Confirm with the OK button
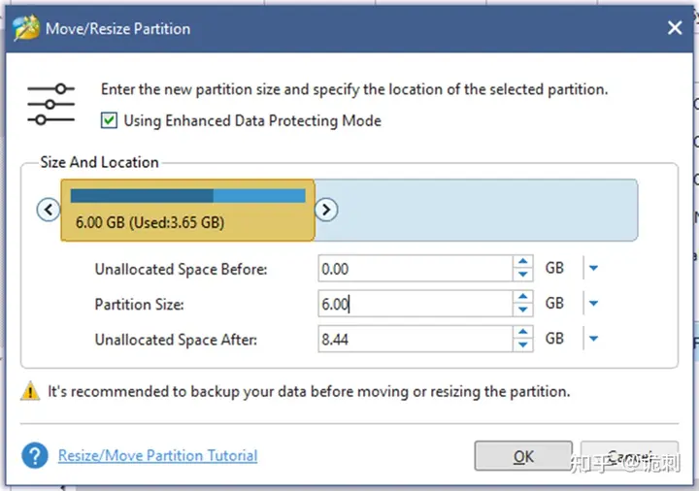 pos(523,456)
